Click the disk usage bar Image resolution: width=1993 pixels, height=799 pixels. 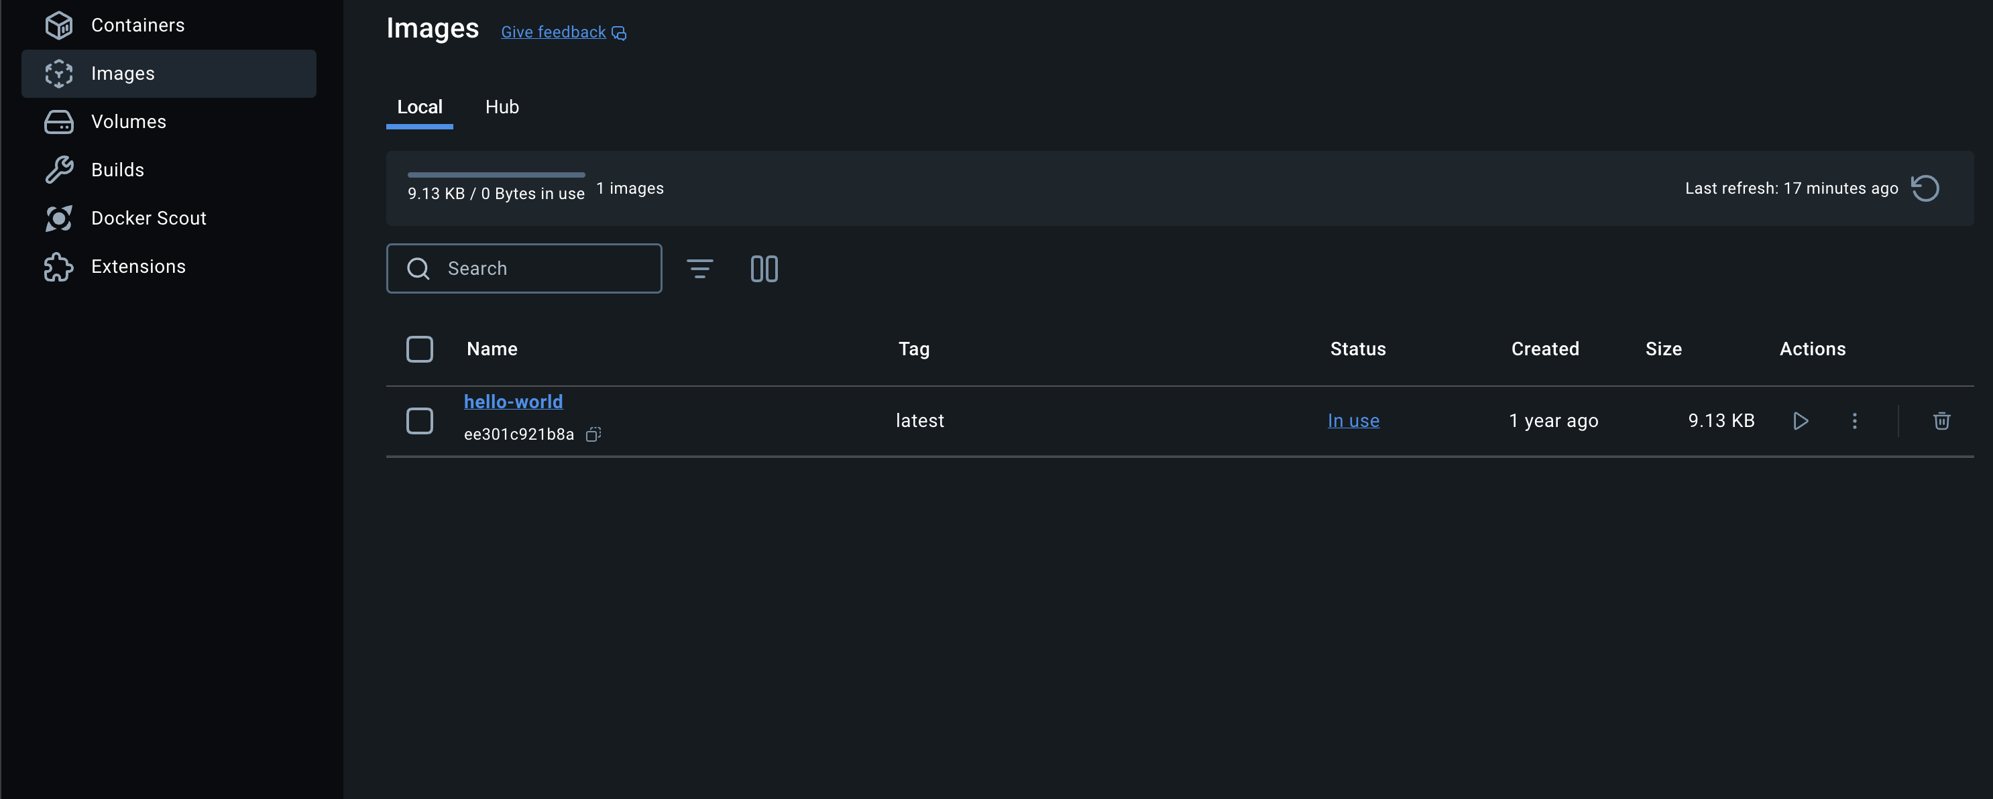(x=496, y=175)
